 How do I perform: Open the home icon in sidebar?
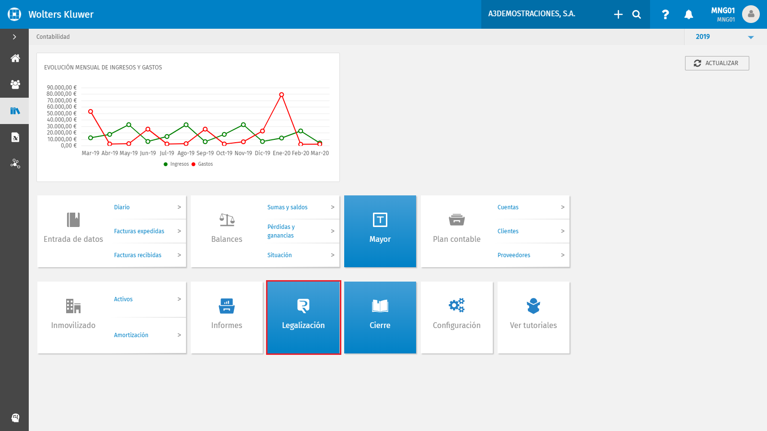pos(15,58)
